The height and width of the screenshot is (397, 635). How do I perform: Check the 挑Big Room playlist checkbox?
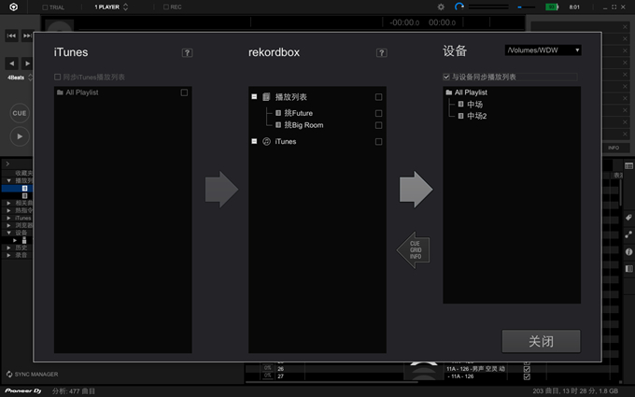tap(378, 125)
